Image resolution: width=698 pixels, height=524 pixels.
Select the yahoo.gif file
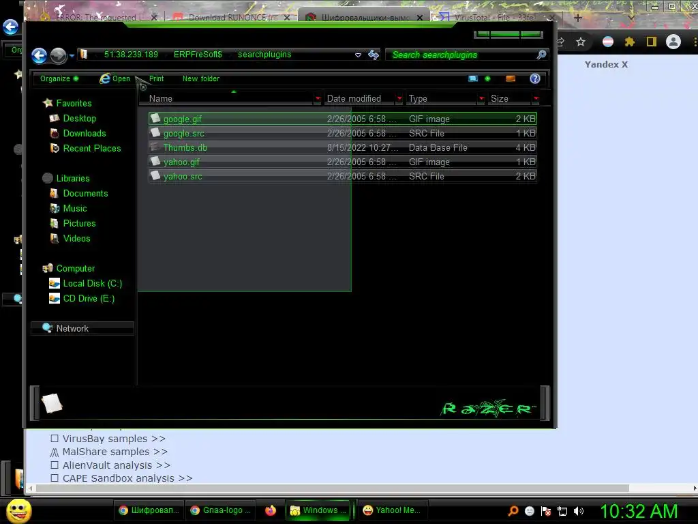pyautogui.click(x=342, y=162)
